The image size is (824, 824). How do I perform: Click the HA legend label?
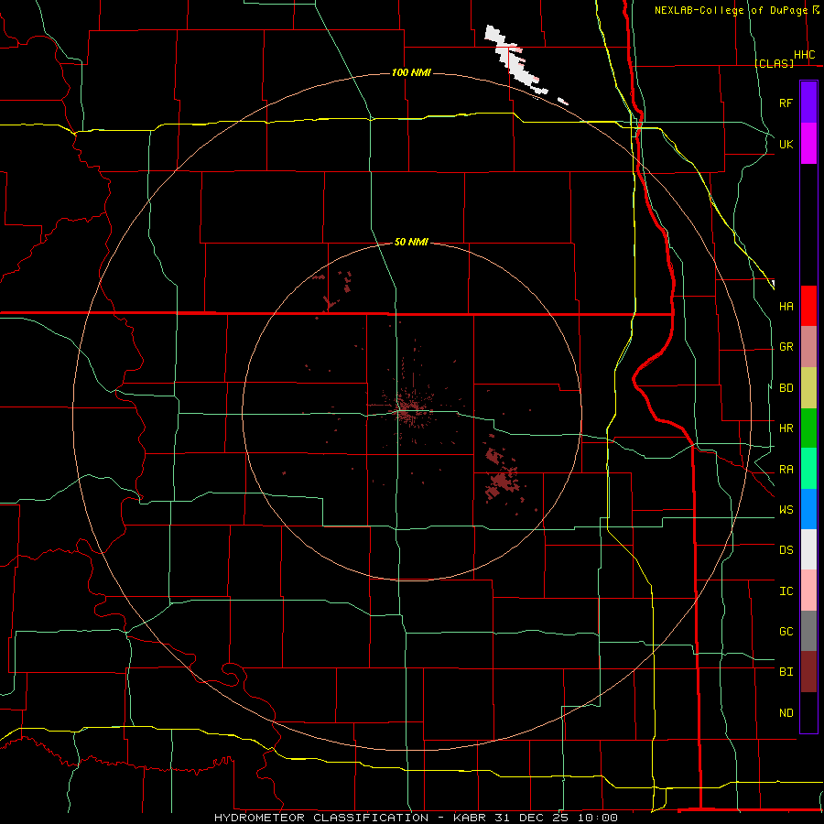pyautogui.click(x=786, y=306)
